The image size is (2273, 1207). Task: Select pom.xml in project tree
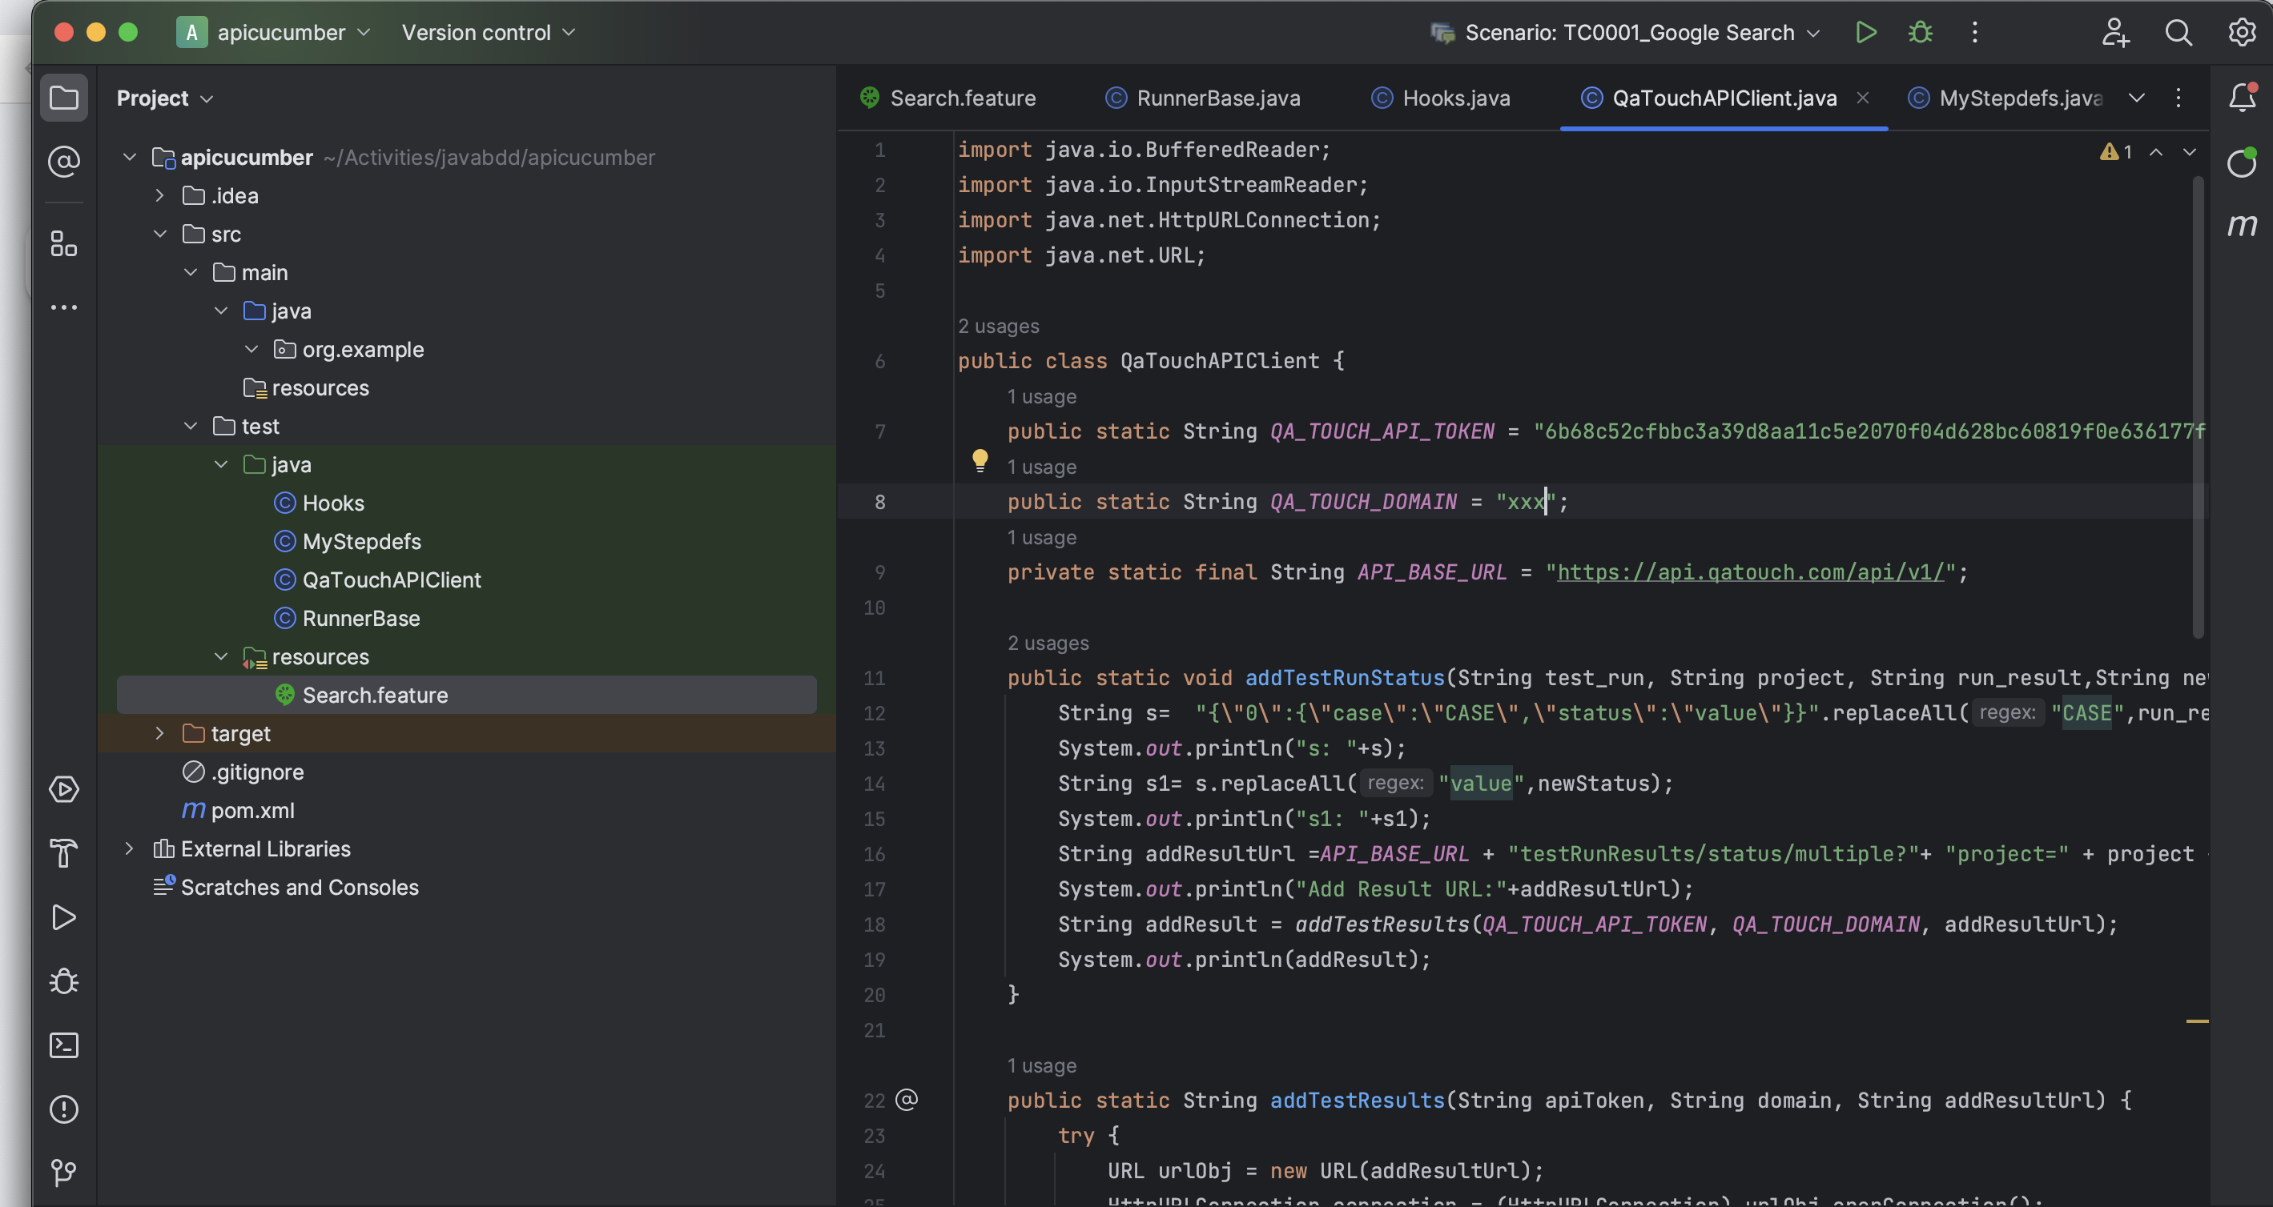coord(238,810)
